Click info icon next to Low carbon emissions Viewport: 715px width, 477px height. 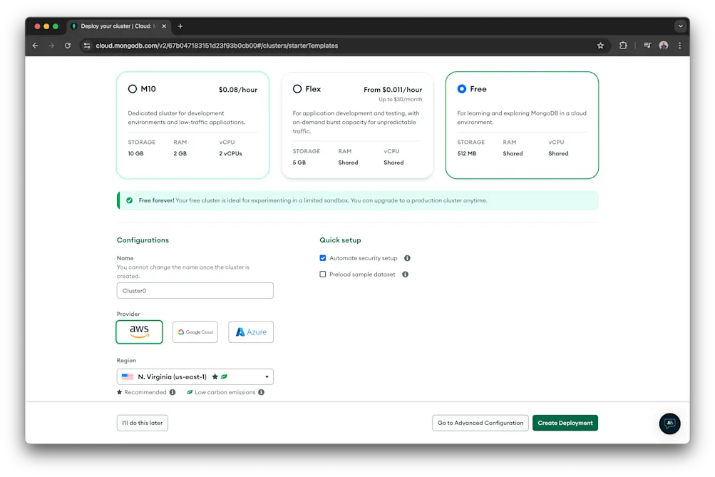[x=262, y=392]
